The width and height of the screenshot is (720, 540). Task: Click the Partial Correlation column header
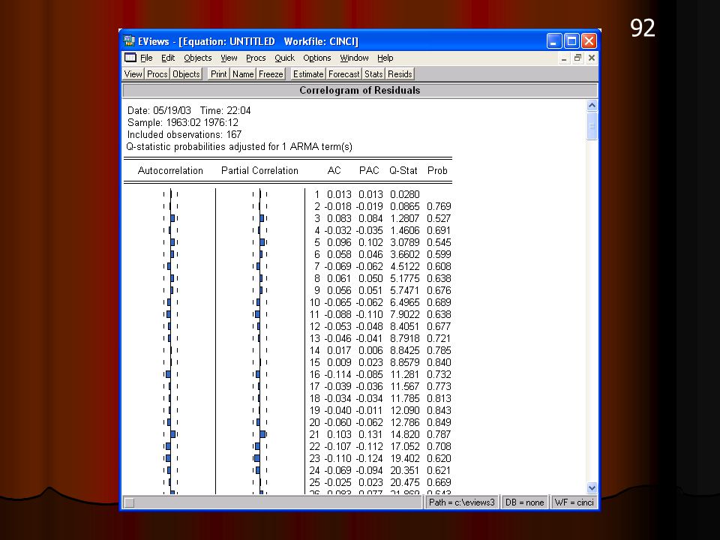click(260, 170)
